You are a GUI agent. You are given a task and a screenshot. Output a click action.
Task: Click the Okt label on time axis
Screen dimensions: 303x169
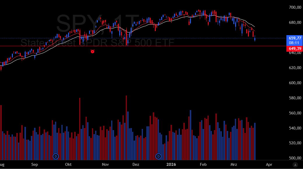tap(68, 165)
